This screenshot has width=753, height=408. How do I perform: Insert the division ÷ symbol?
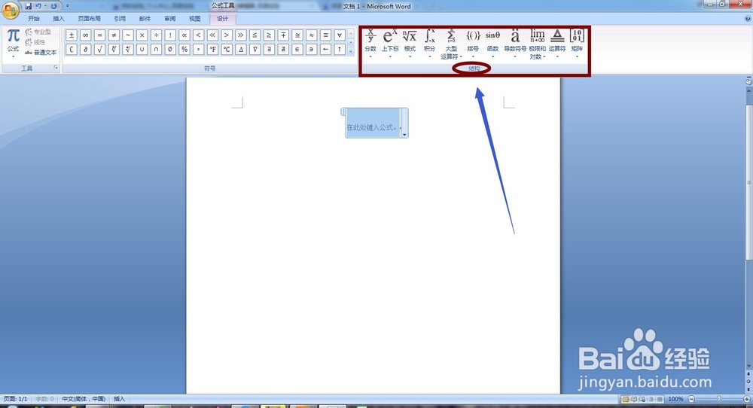(156, 35)
